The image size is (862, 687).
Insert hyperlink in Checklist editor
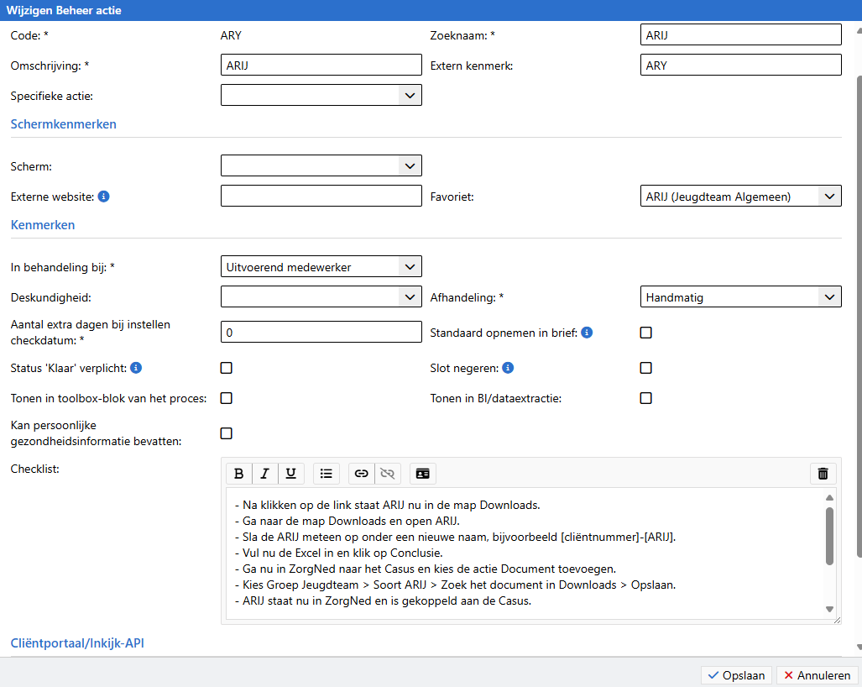pos(361,474)
